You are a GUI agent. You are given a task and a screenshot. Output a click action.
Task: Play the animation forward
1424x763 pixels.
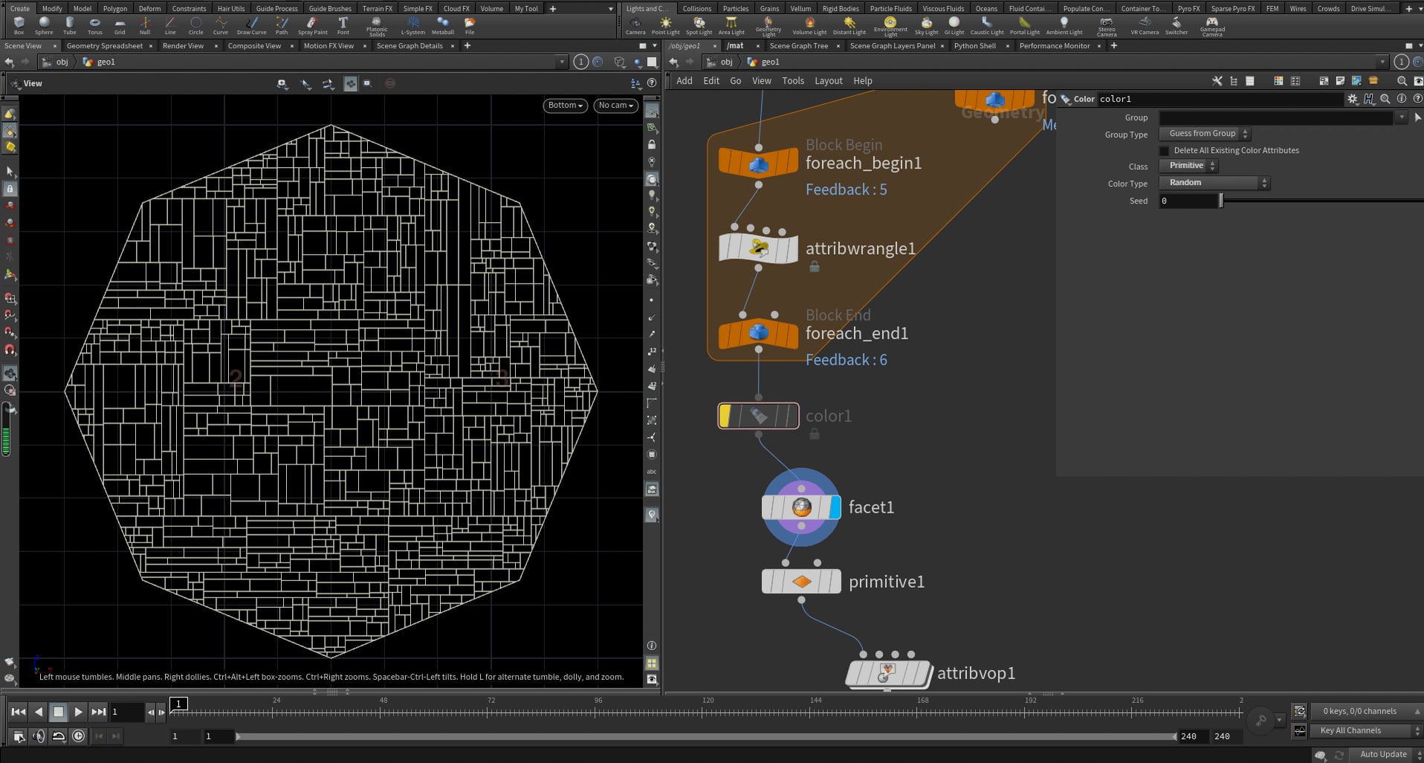coord(78,712)
